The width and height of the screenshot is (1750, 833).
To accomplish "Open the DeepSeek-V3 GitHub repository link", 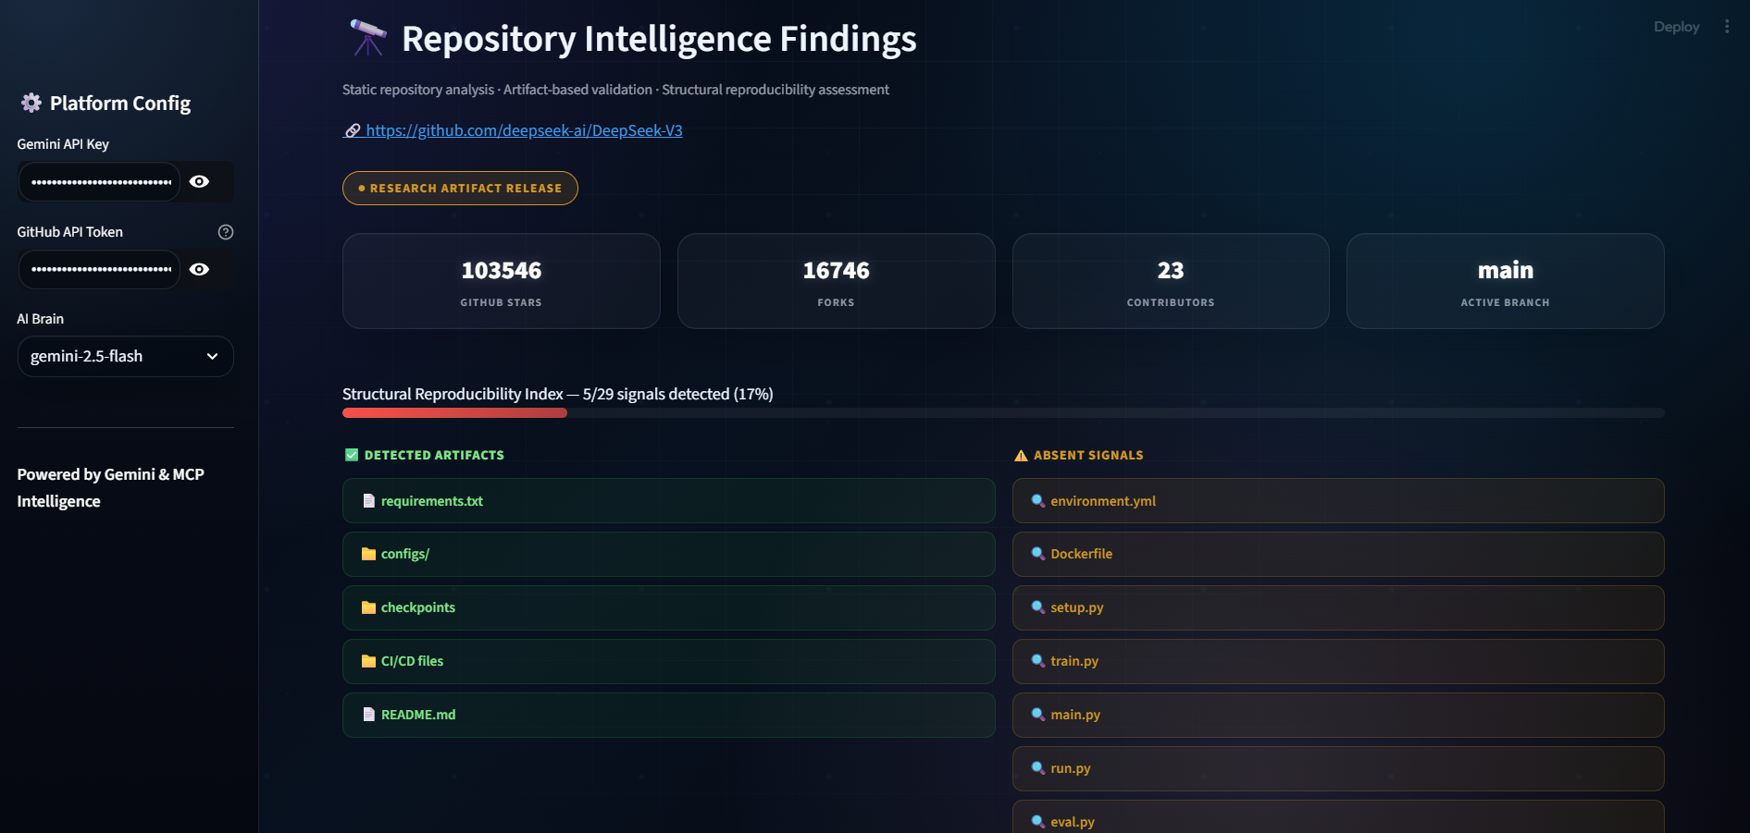I will click(514, 130).
